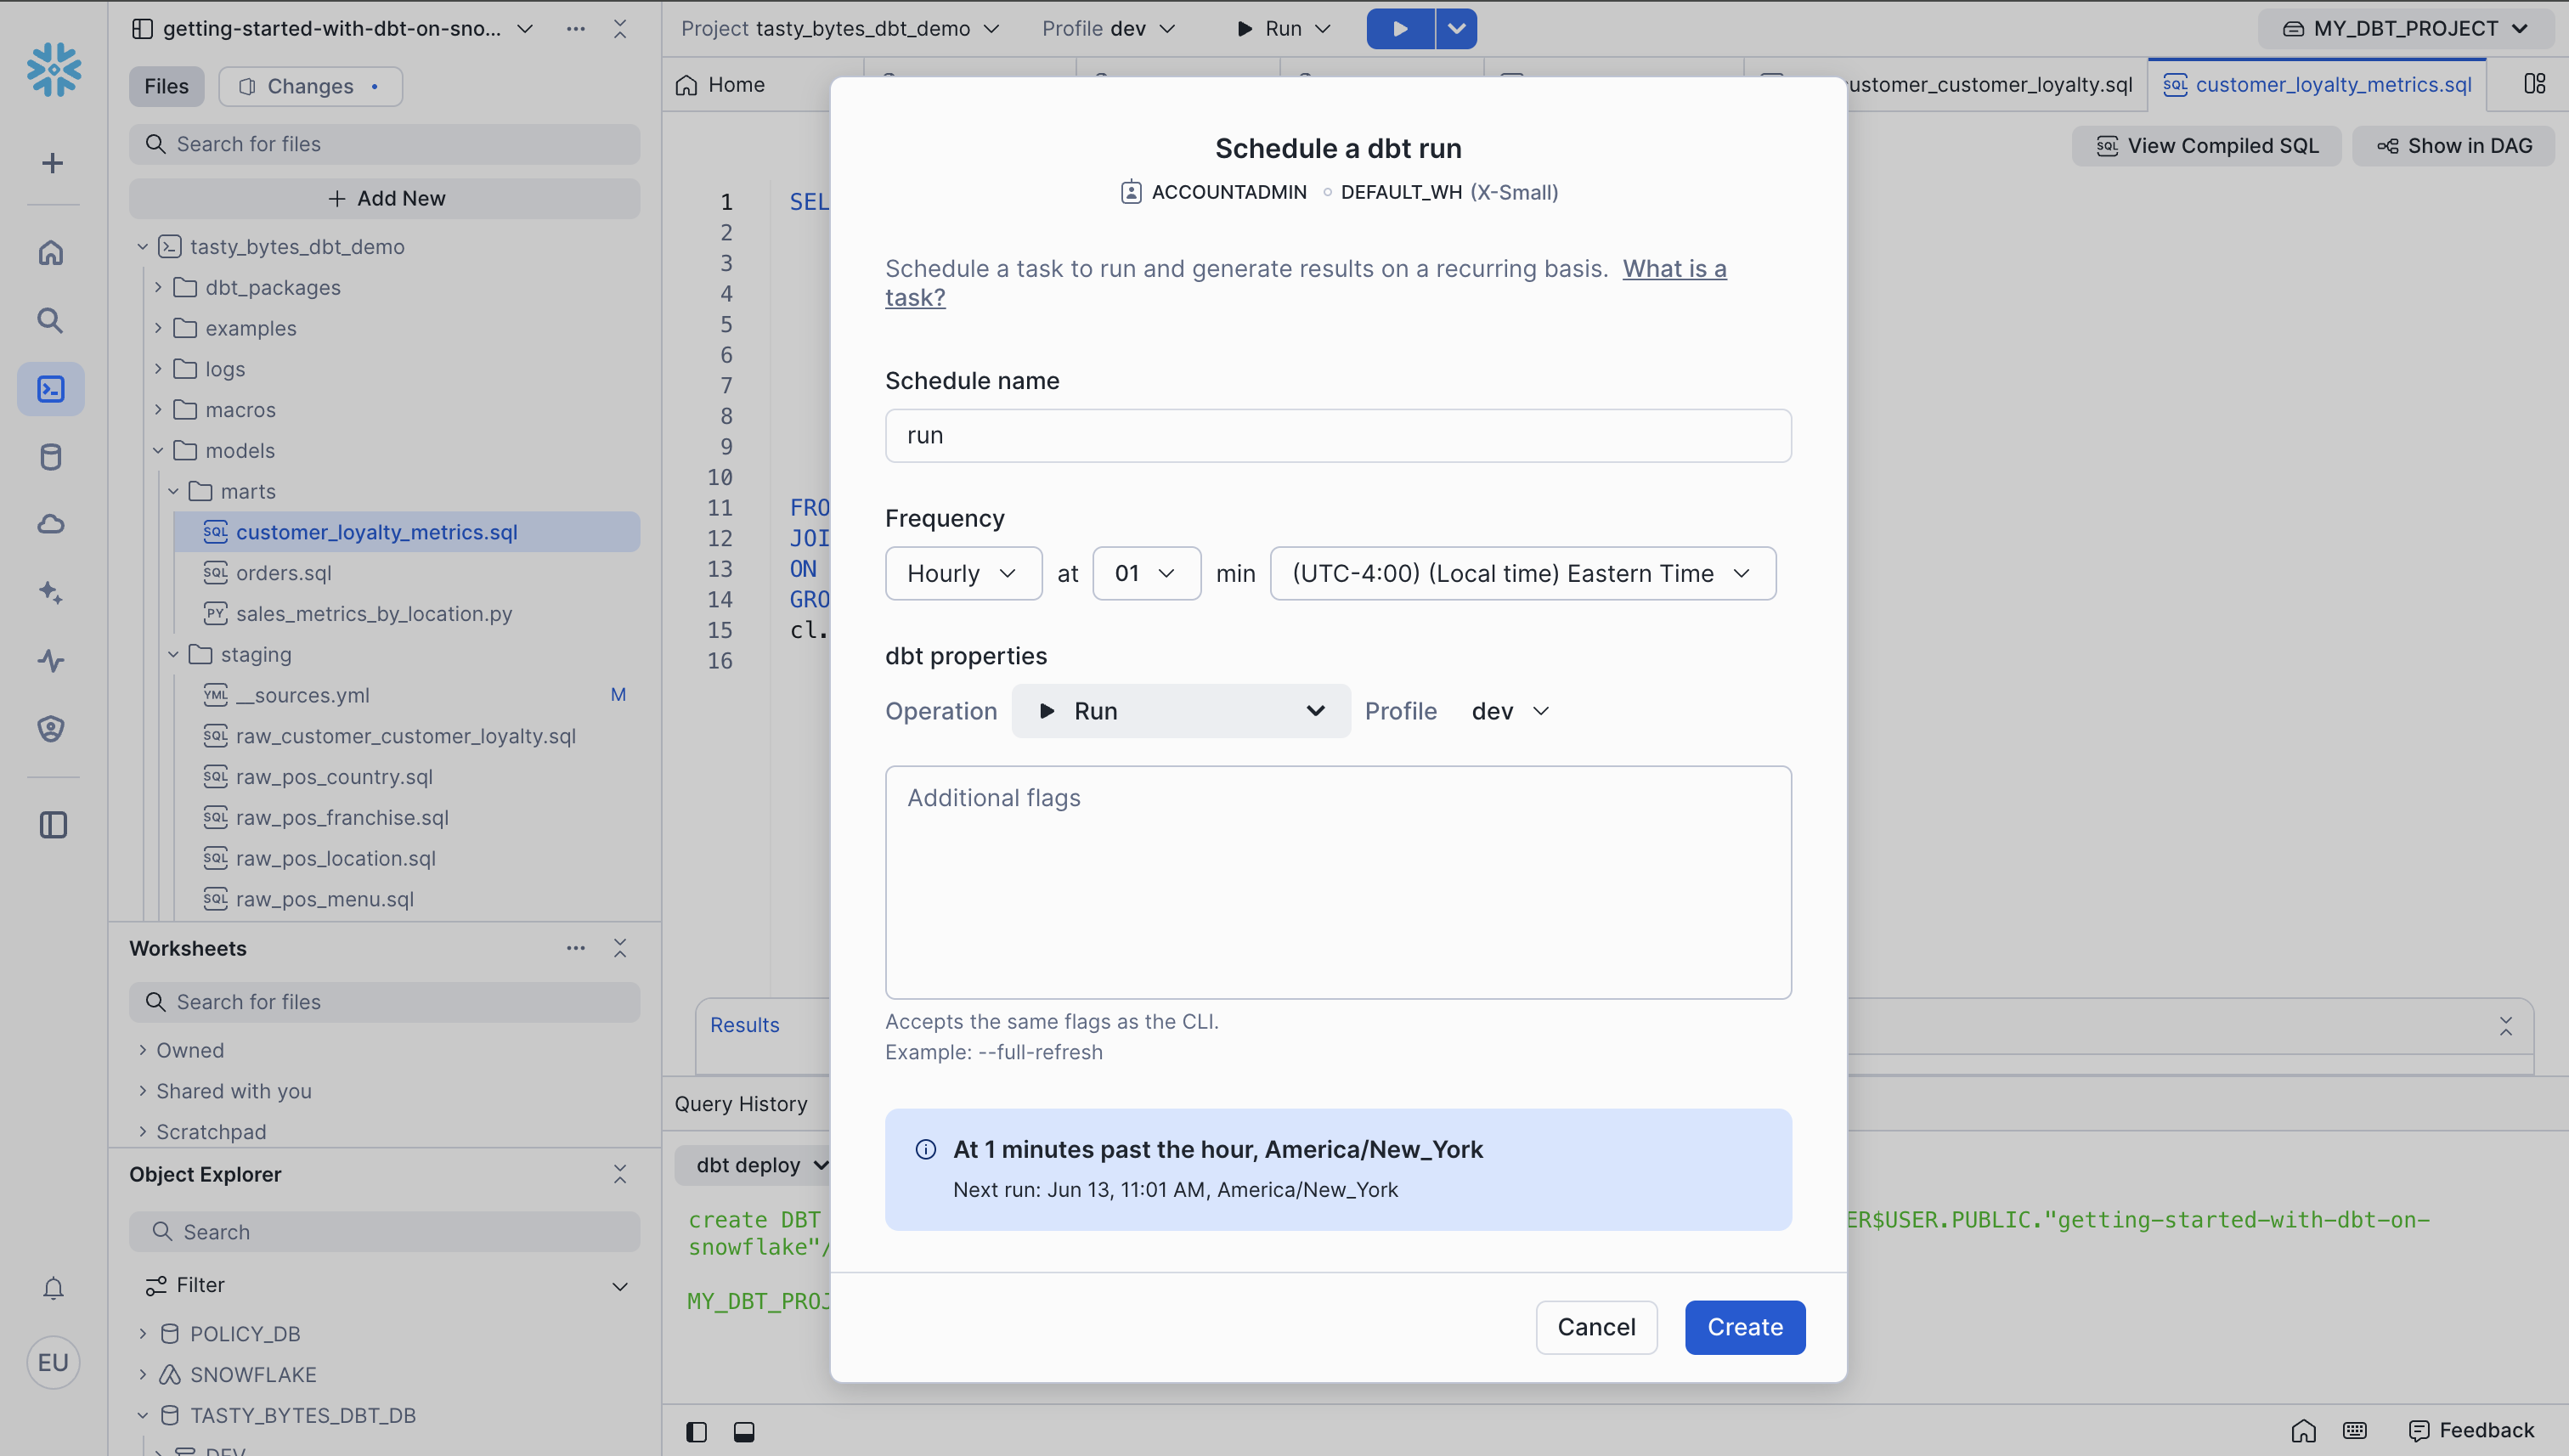Switch to the Files tab

pos(166,86)
